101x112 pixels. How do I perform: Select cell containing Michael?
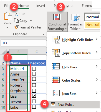18,69
